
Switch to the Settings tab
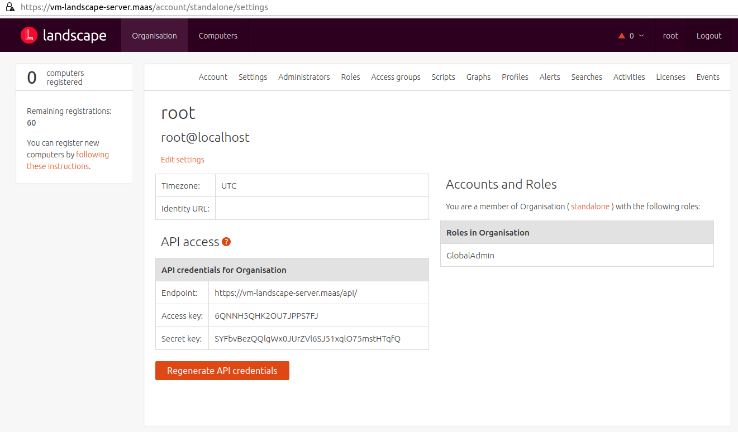click(253, 77)
